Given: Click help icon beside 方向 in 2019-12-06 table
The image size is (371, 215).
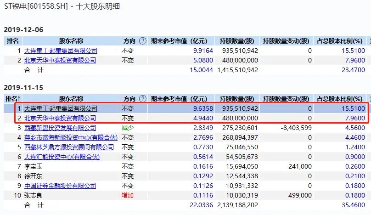Looking at the screenshot, I should tap(143, 41).
